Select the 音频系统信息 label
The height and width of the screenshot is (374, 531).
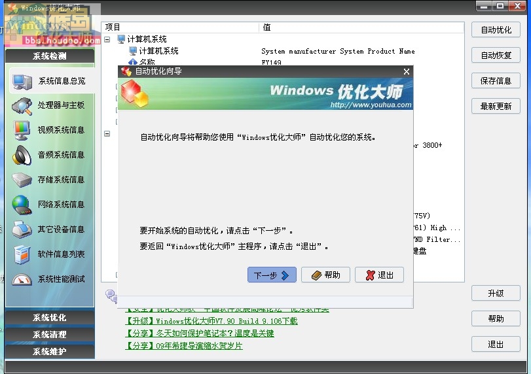(x=62, y=155)
